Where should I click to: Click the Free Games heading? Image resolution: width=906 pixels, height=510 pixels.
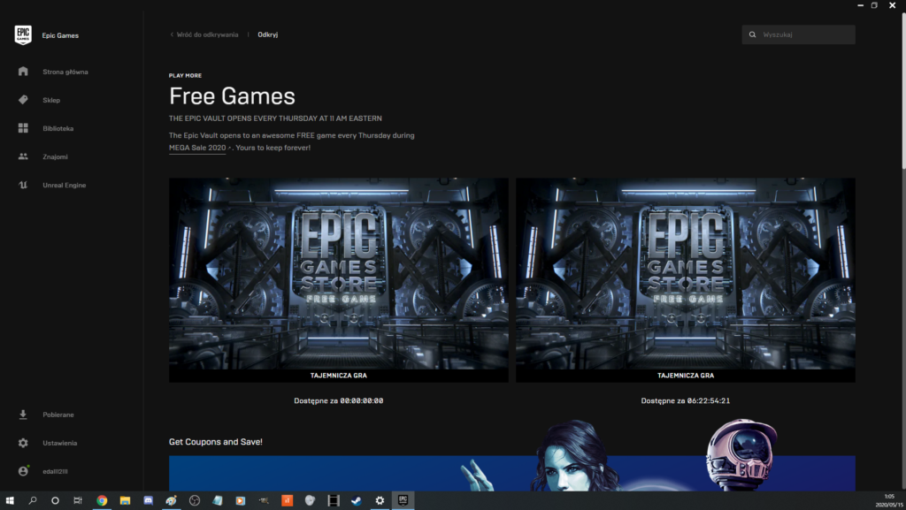[x=232, y=96]
